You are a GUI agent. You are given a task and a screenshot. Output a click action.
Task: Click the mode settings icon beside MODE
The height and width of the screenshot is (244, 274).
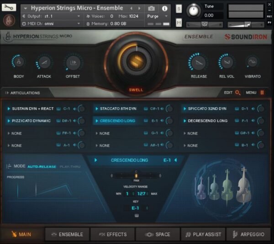9,166
